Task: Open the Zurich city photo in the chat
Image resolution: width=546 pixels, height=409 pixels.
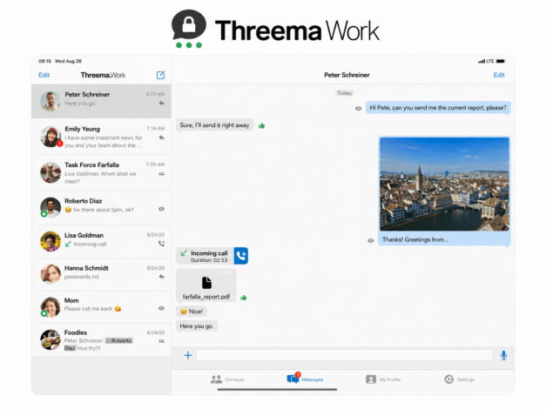Action: [444, 184]
